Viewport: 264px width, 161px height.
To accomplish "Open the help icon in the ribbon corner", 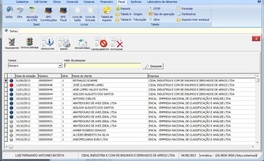I will point(259,2).
